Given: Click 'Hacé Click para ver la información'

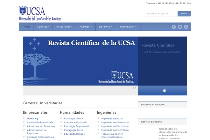Looking at the screenshot, I should click(x=161, y=52).
